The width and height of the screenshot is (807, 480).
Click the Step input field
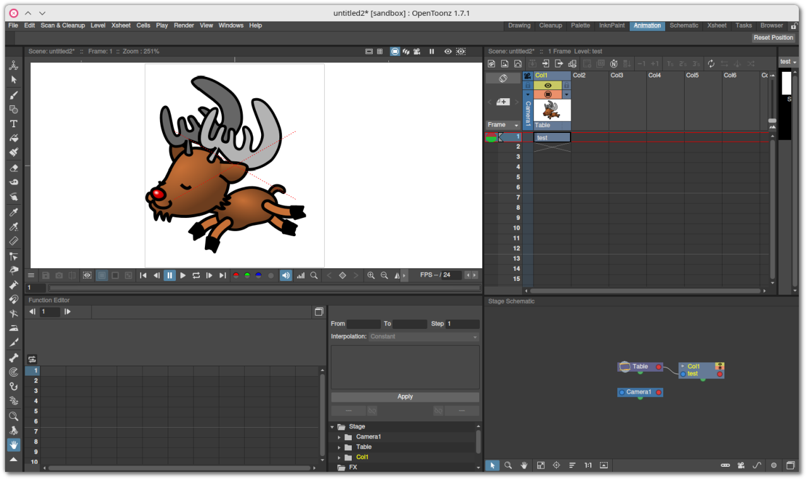point(463,324)
